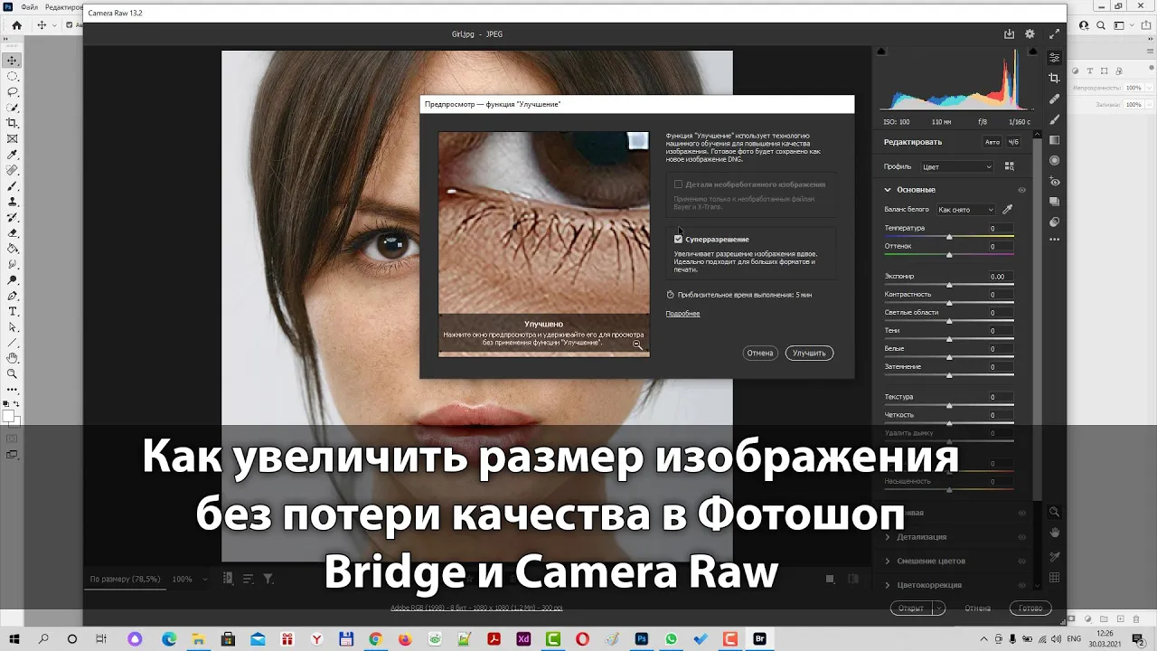Select the Lasso tool in Photoshop
Screen dimensions: 1157x651
[x=13, y=91]
